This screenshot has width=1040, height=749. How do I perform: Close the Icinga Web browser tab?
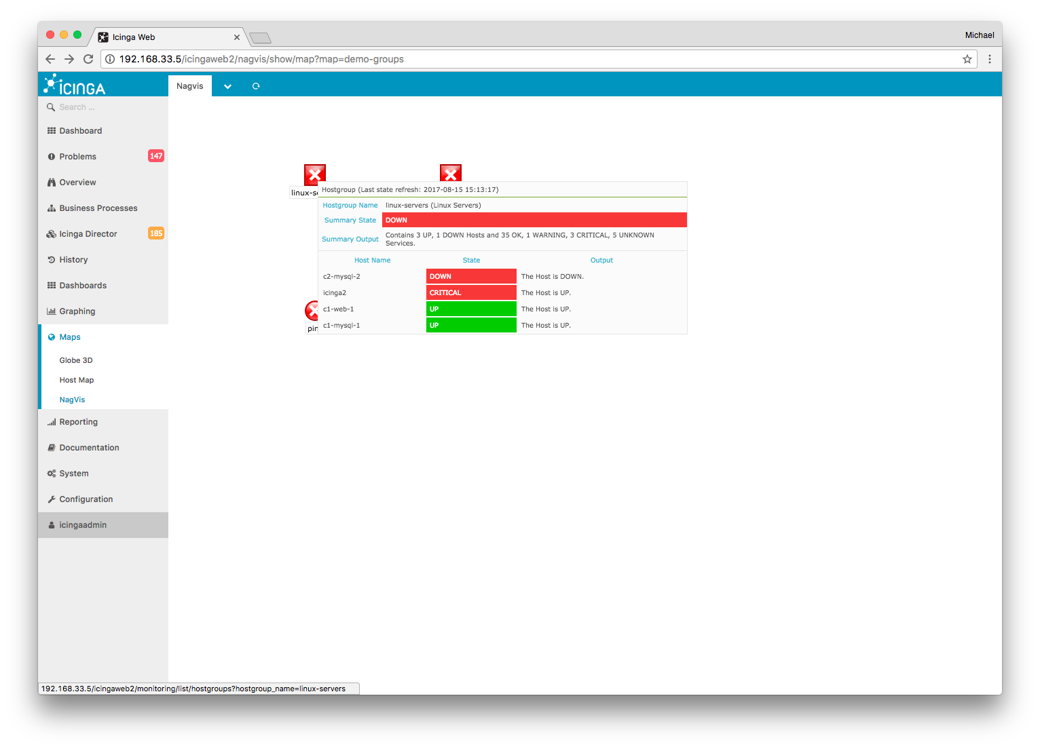pyautogui.click(x=237, y=37)
